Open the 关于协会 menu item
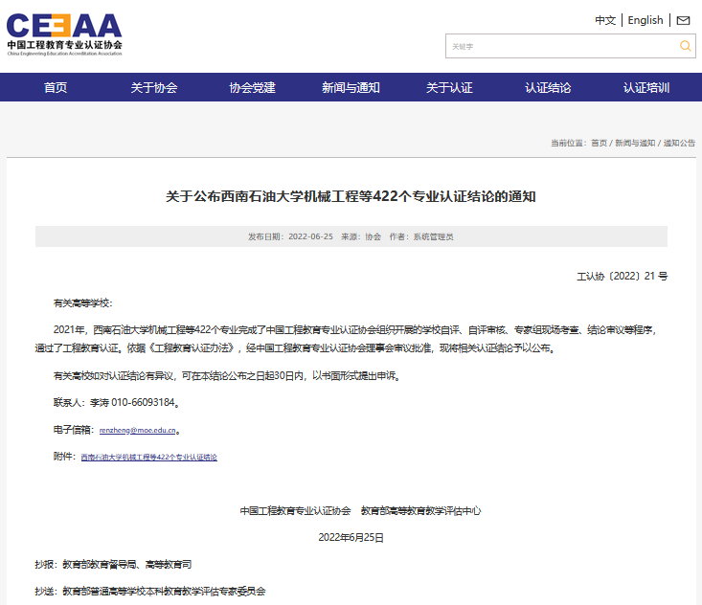The height and width of the screenshot is (605, 702). [x=154, y=87]
